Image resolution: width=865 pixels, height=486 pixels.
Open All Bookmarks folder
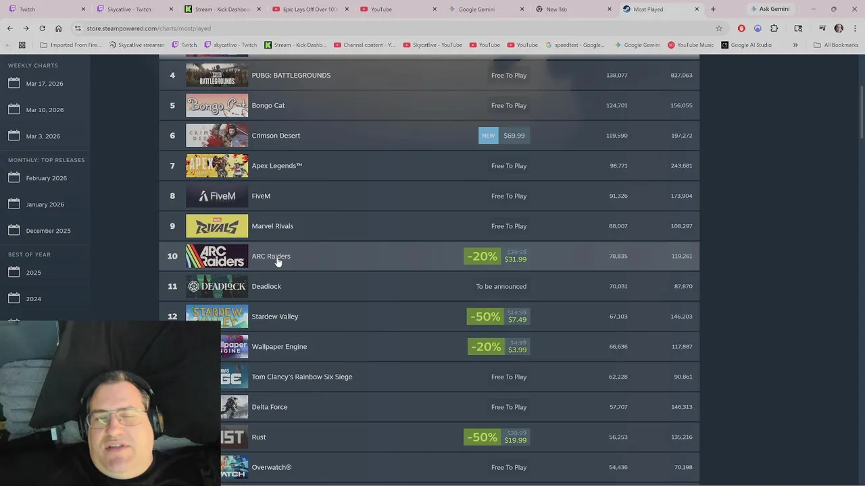click(x=836, y=45)
